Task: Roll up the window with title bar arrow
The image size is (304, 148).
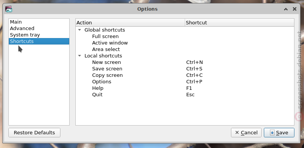Action: tap(286, 9)
